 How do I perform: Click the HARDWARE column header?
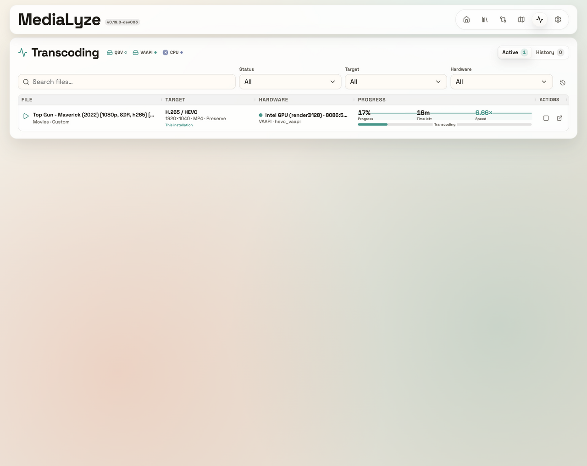pyautogui.click(x=273, y=100)
